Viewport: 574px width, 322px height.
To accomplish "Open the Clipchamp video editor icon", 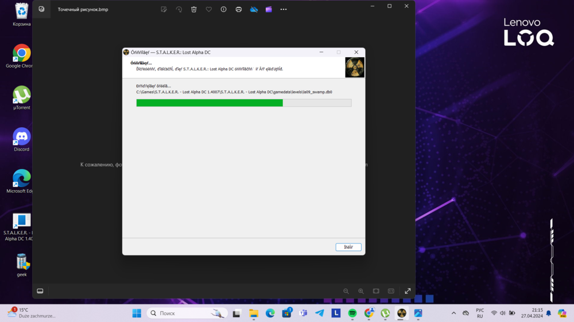I will [x=269, y=9].
